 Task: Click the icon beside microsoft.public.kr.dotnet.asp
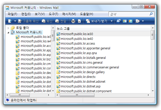click(58, 86)
